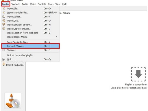Choose Open Multiple Files... entry

coord(30,13)
